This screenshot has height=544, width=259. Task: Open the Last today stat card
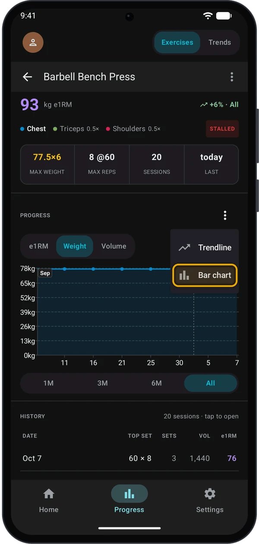click(x=212, y=164)
